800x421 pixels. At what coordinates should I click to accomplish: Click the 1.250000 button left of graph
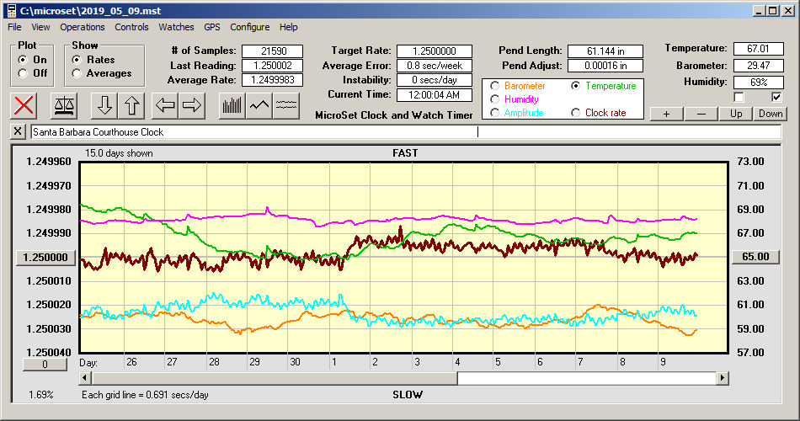coord(47,257)
